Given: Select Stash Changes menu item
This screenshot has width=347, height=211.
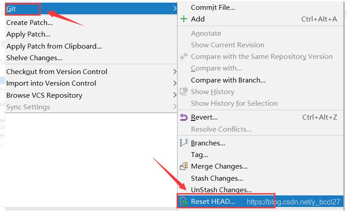Looking at the screenshot, I should coord(217,178).
